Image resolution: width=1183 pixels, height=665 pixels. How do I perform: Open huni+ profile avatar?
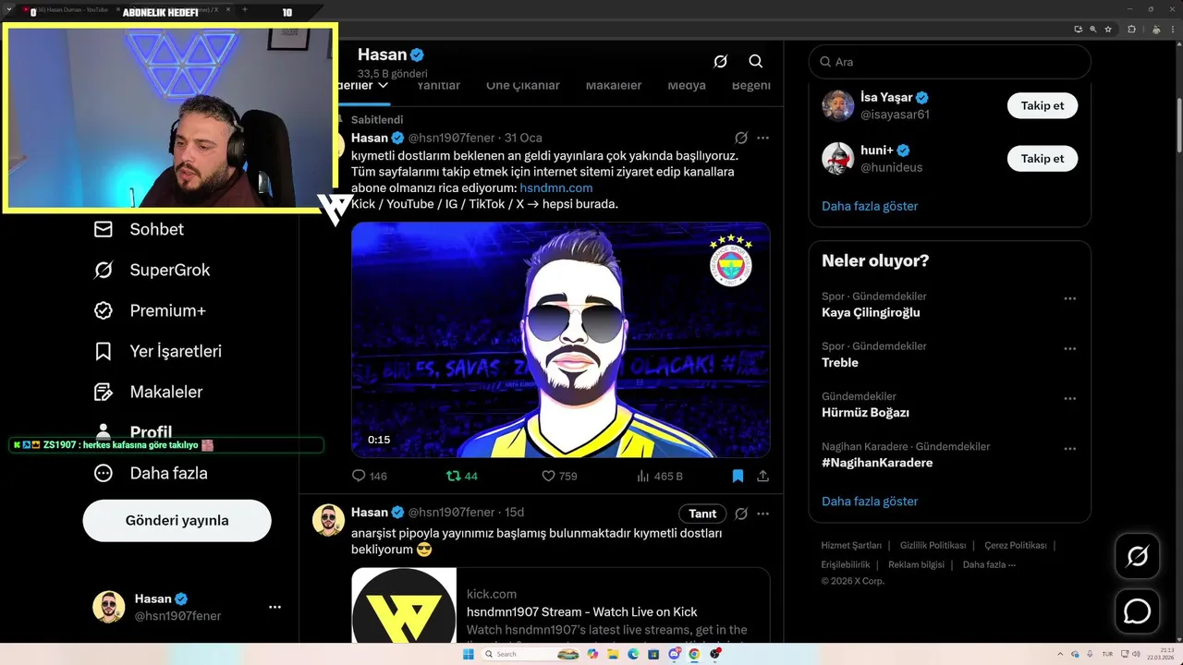point(837,158)
